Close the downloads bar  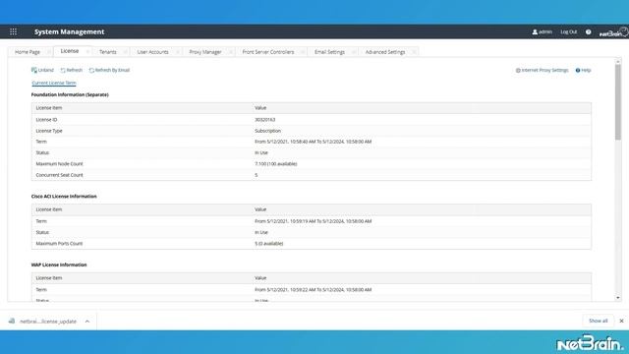621,321
